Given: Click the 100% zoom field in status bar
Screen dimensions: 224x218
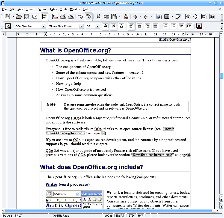Looking at the screenshot, I should coord(108,215).
